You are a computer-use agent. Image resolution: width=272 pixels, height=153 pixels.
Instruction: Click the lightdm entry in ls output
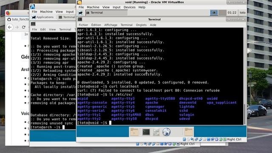(x=187, y=107)
